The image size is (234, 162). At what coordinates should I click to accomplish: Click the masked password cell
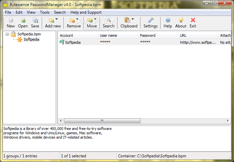pyautogui.click(x=145, y=42)
